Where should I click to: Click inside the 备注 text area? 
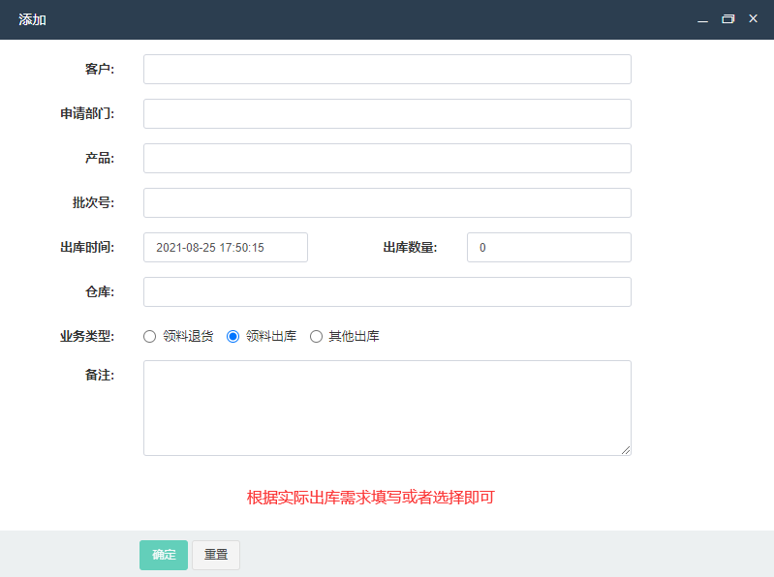coord(387,408)
